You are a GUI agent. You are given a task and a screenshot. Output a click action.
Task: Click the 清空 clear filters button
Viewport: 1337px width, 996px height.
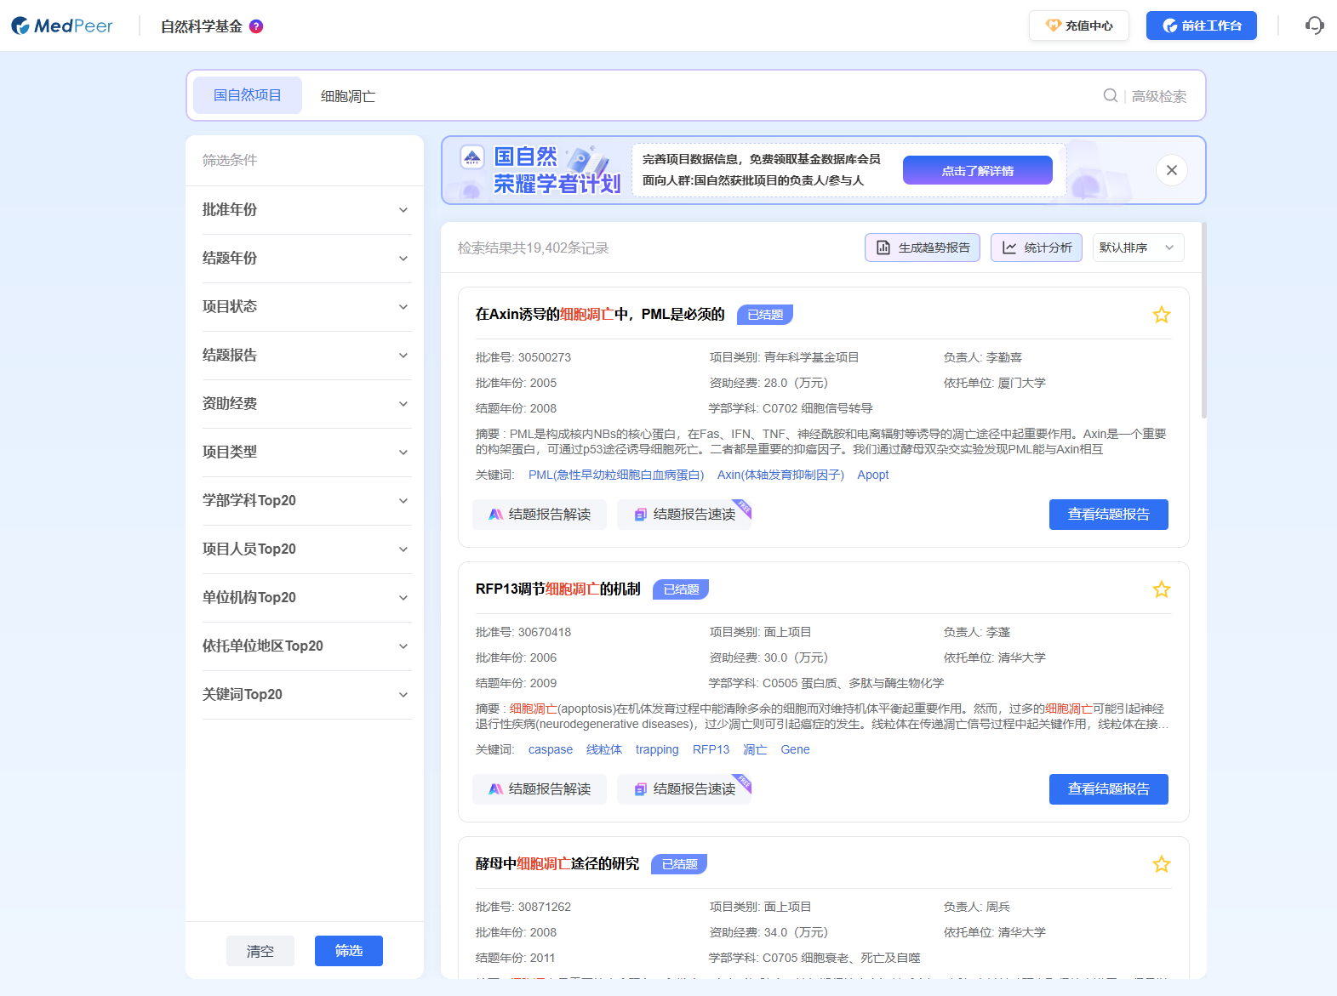(x=260, y=951)
